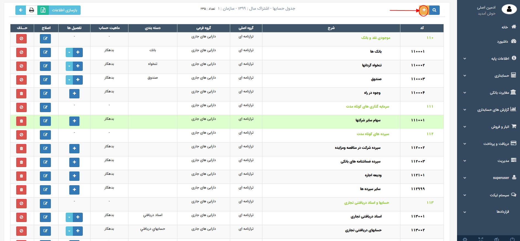Export the table using the Excel icon
Viewport: 520px width, 241px height.
click(x=43, y=10)
